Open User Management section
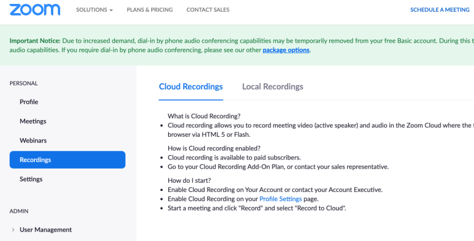Viewport: 474px width, 241px height. [46, 230]
